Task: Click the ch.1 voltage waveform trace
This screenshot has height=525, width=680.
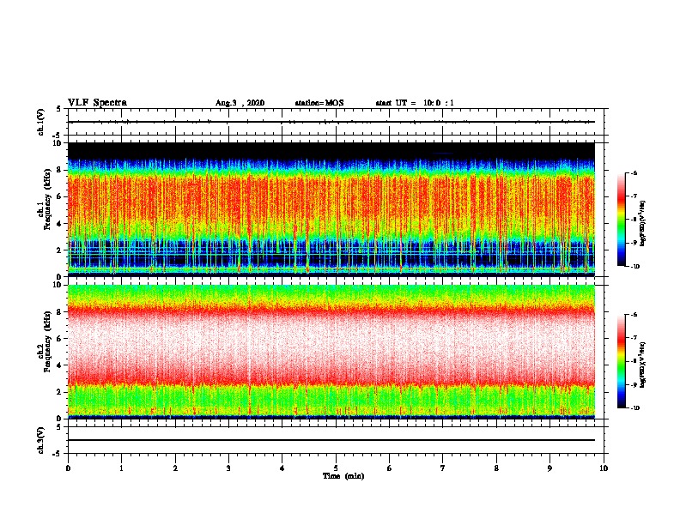Action: coord(331,122)
